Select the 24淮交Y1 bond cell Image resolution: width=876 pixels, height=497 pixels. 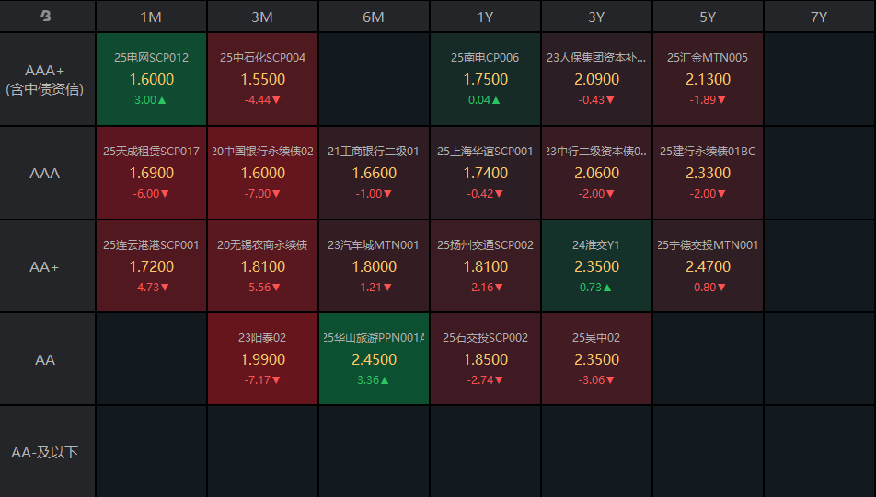tap(596, 266)
